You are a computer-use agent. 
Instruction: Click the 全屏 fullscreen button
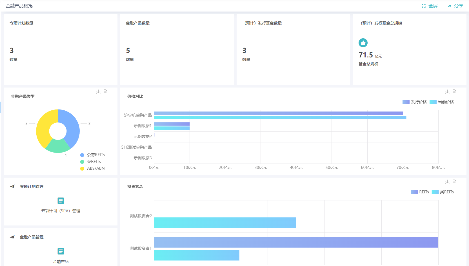click(x=430, y=6)
